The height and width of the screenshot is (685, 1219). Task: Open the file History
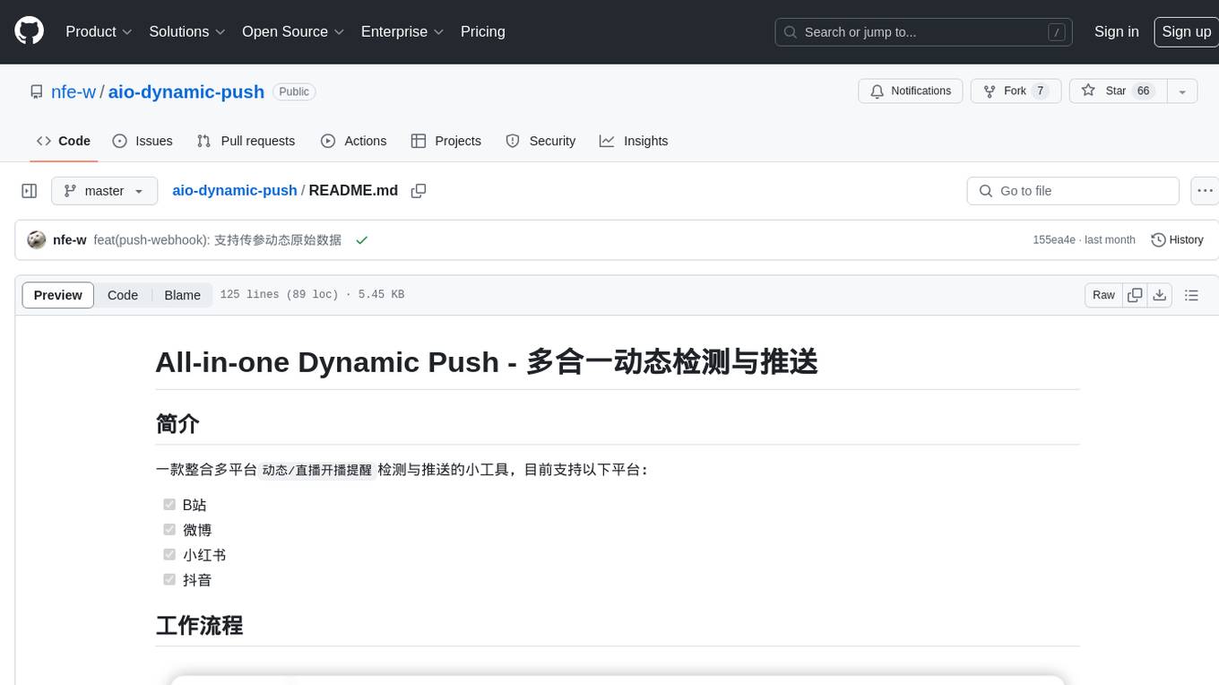pyautogui.click(x=1177, y=240)
